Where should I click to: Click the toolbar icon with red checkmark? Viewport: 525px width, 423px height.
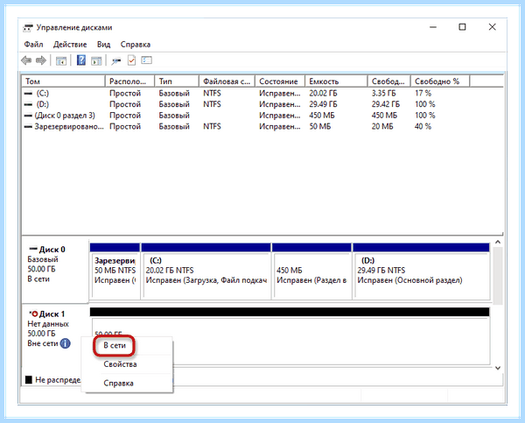(131, 60)
